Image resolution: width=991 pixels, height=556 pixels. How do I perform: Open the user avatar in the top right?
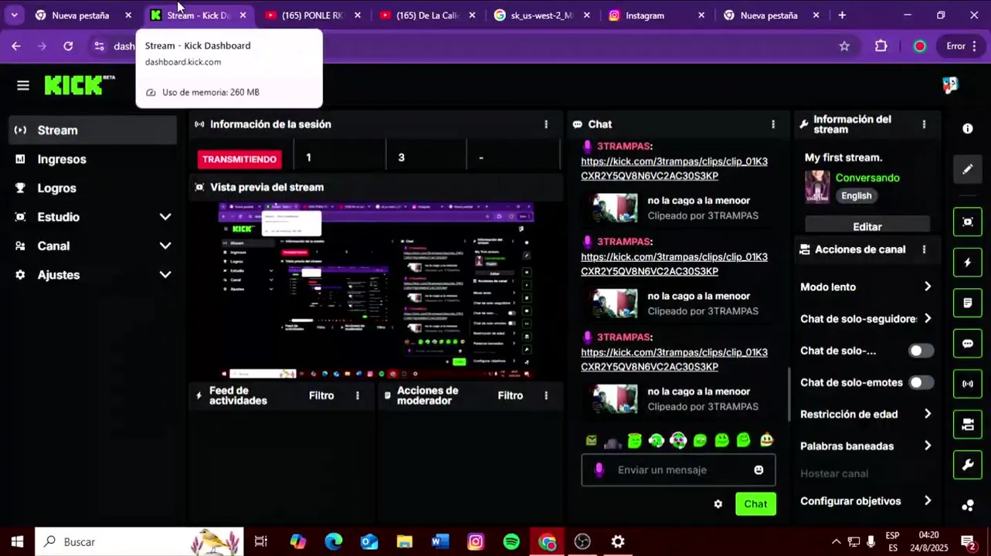coord(950,85)
